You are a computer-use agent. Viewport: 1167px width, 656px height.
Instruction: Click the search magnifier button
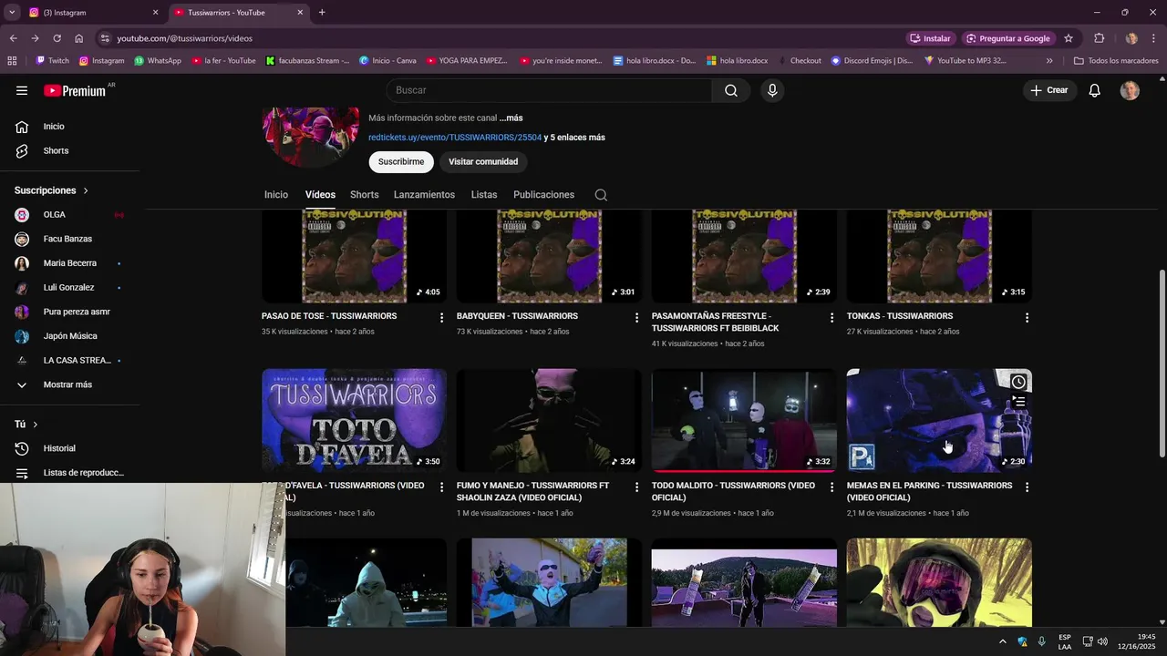[731, 90]
